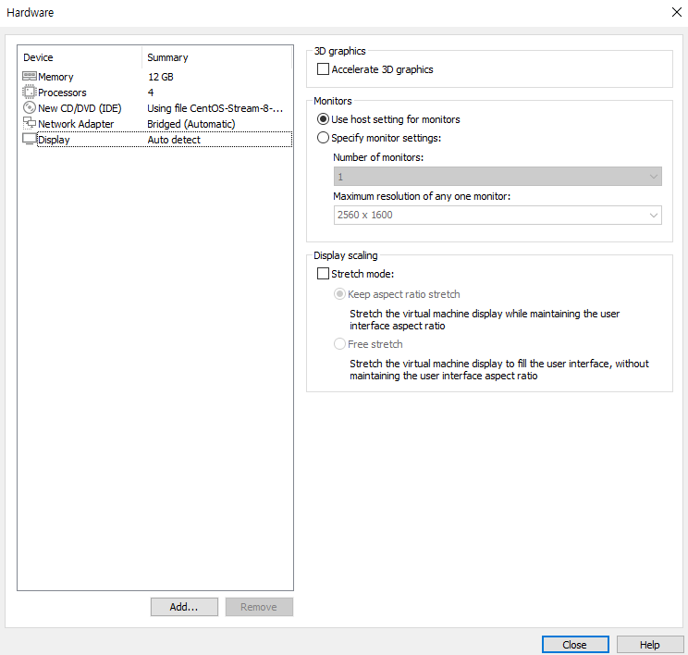Click Processors summary value 4
This screenshot has height=655, width=688.
pyautogui.click(x=151, y=93)
